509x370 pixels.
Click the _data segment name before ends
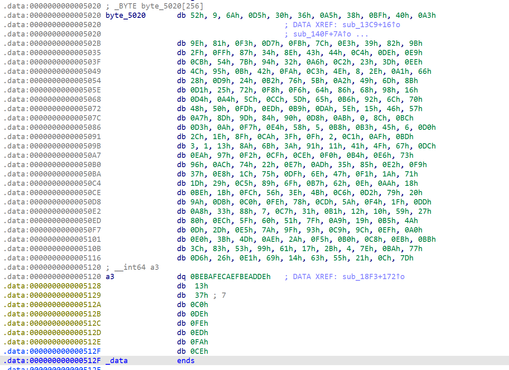click(116, 361)
